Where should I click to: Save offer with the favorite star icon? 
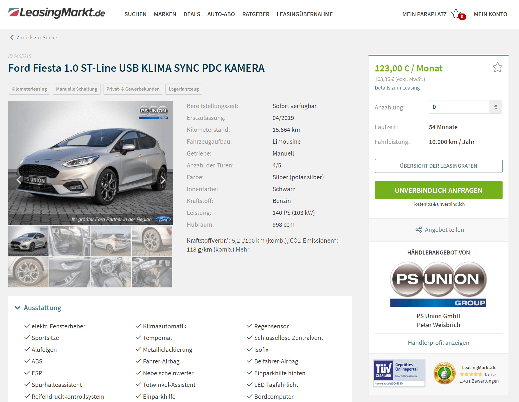click(497, 67)
